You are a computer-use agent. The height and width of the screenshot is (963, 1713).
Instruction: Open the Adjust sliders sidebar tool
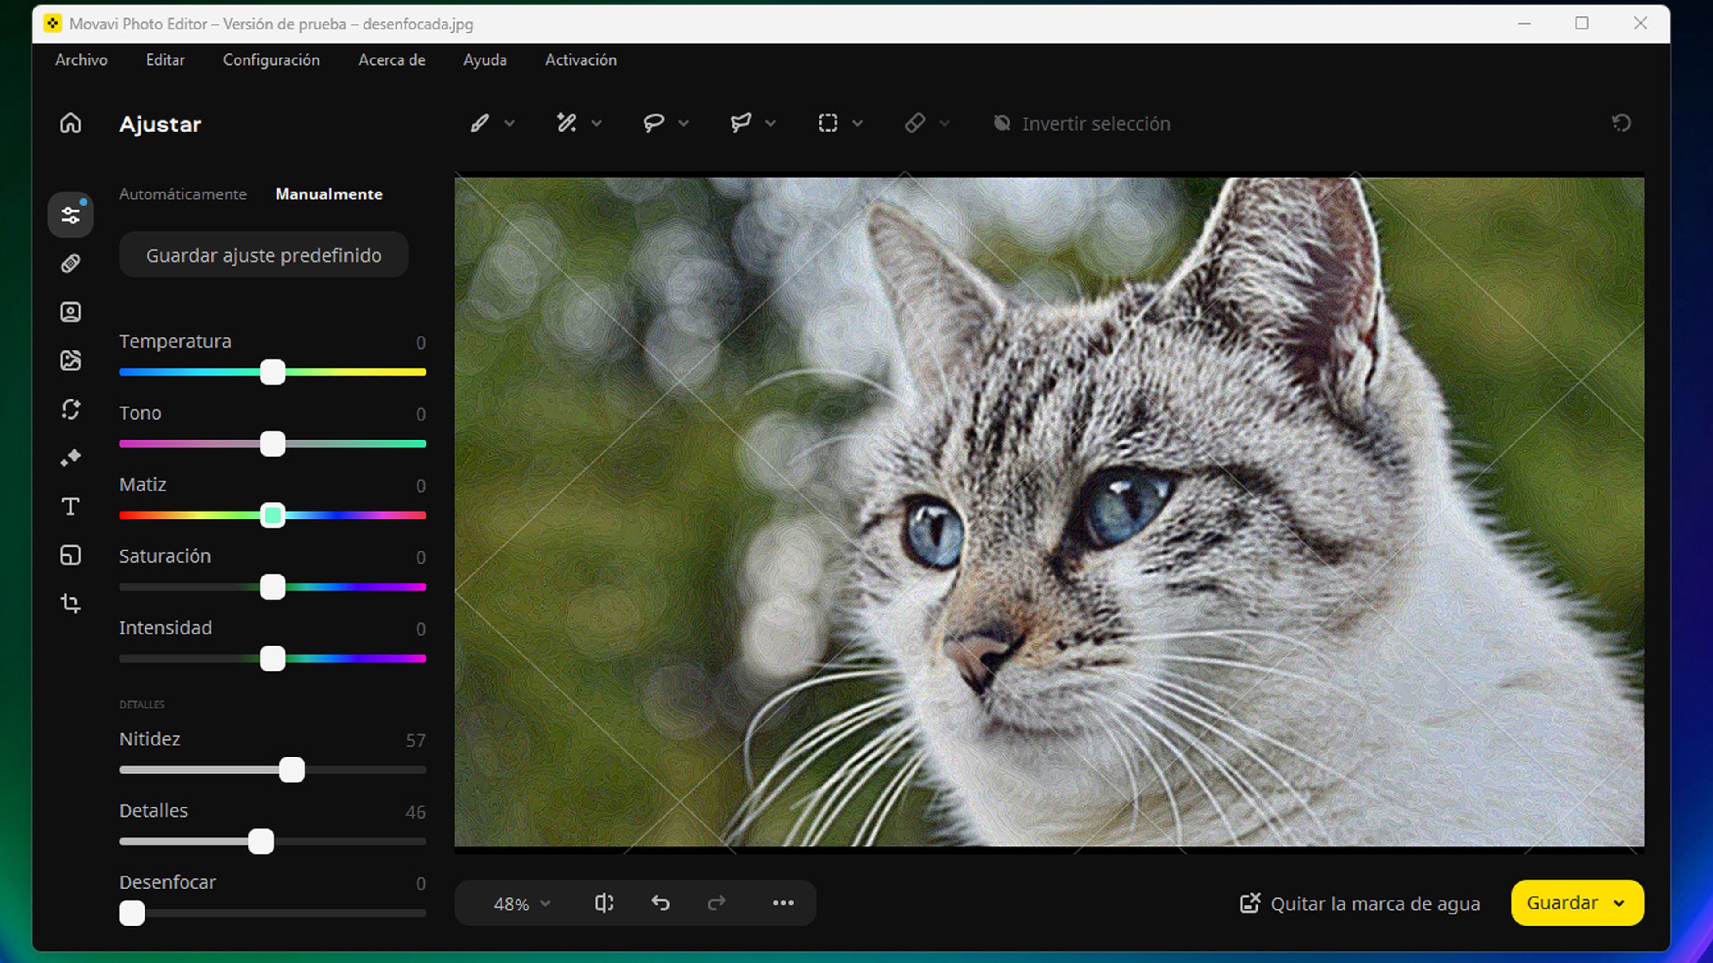point(70,214)
